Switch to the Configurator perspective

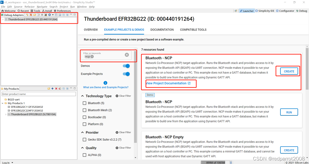tap(285, 11)
